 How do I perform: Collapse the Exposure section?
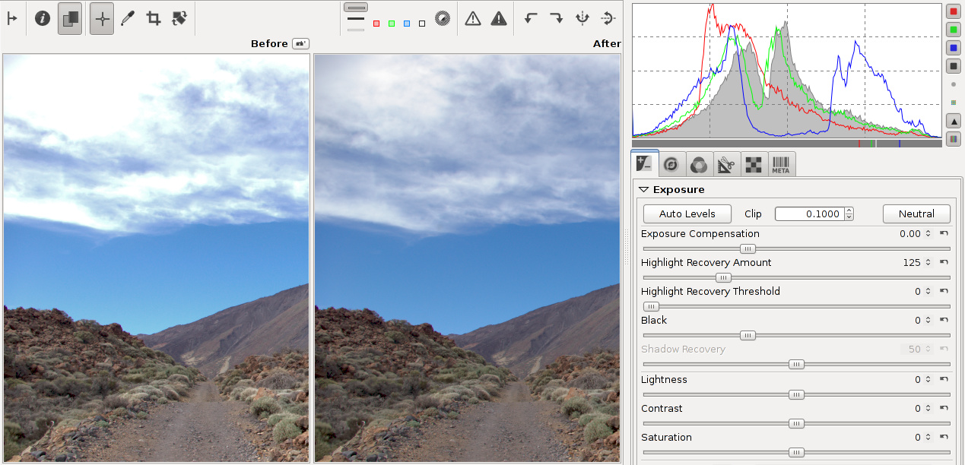pos(644,190)
